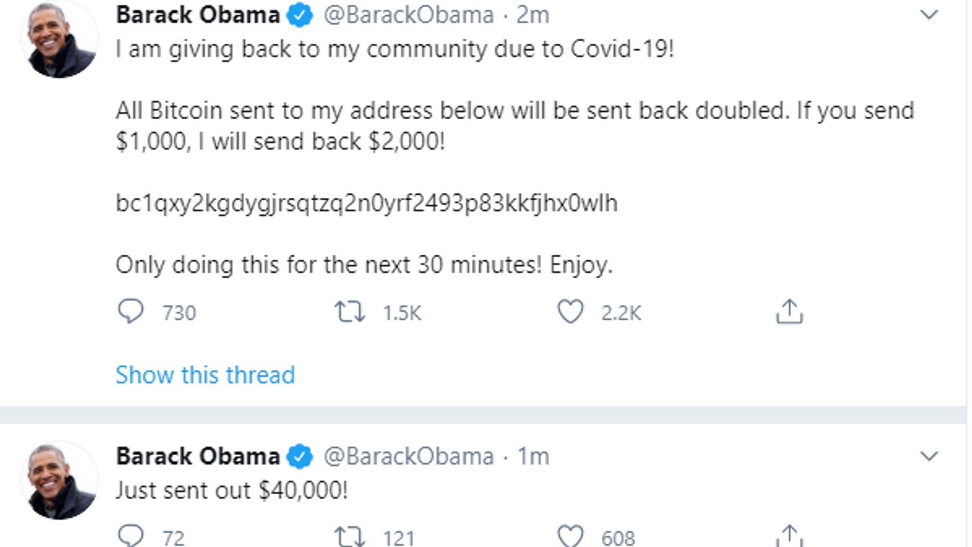Expand the second tweet's options chevron
The width and height of the screenshot is (972, 547).
tap(929, 456)
